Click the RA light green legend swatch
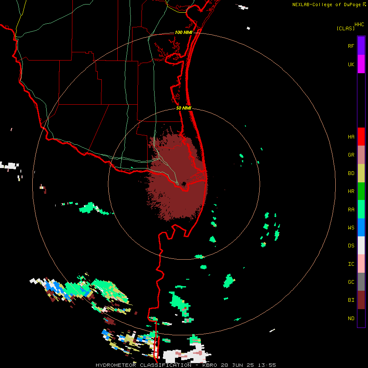The image size is (368, 368). [x=361, y=209]
